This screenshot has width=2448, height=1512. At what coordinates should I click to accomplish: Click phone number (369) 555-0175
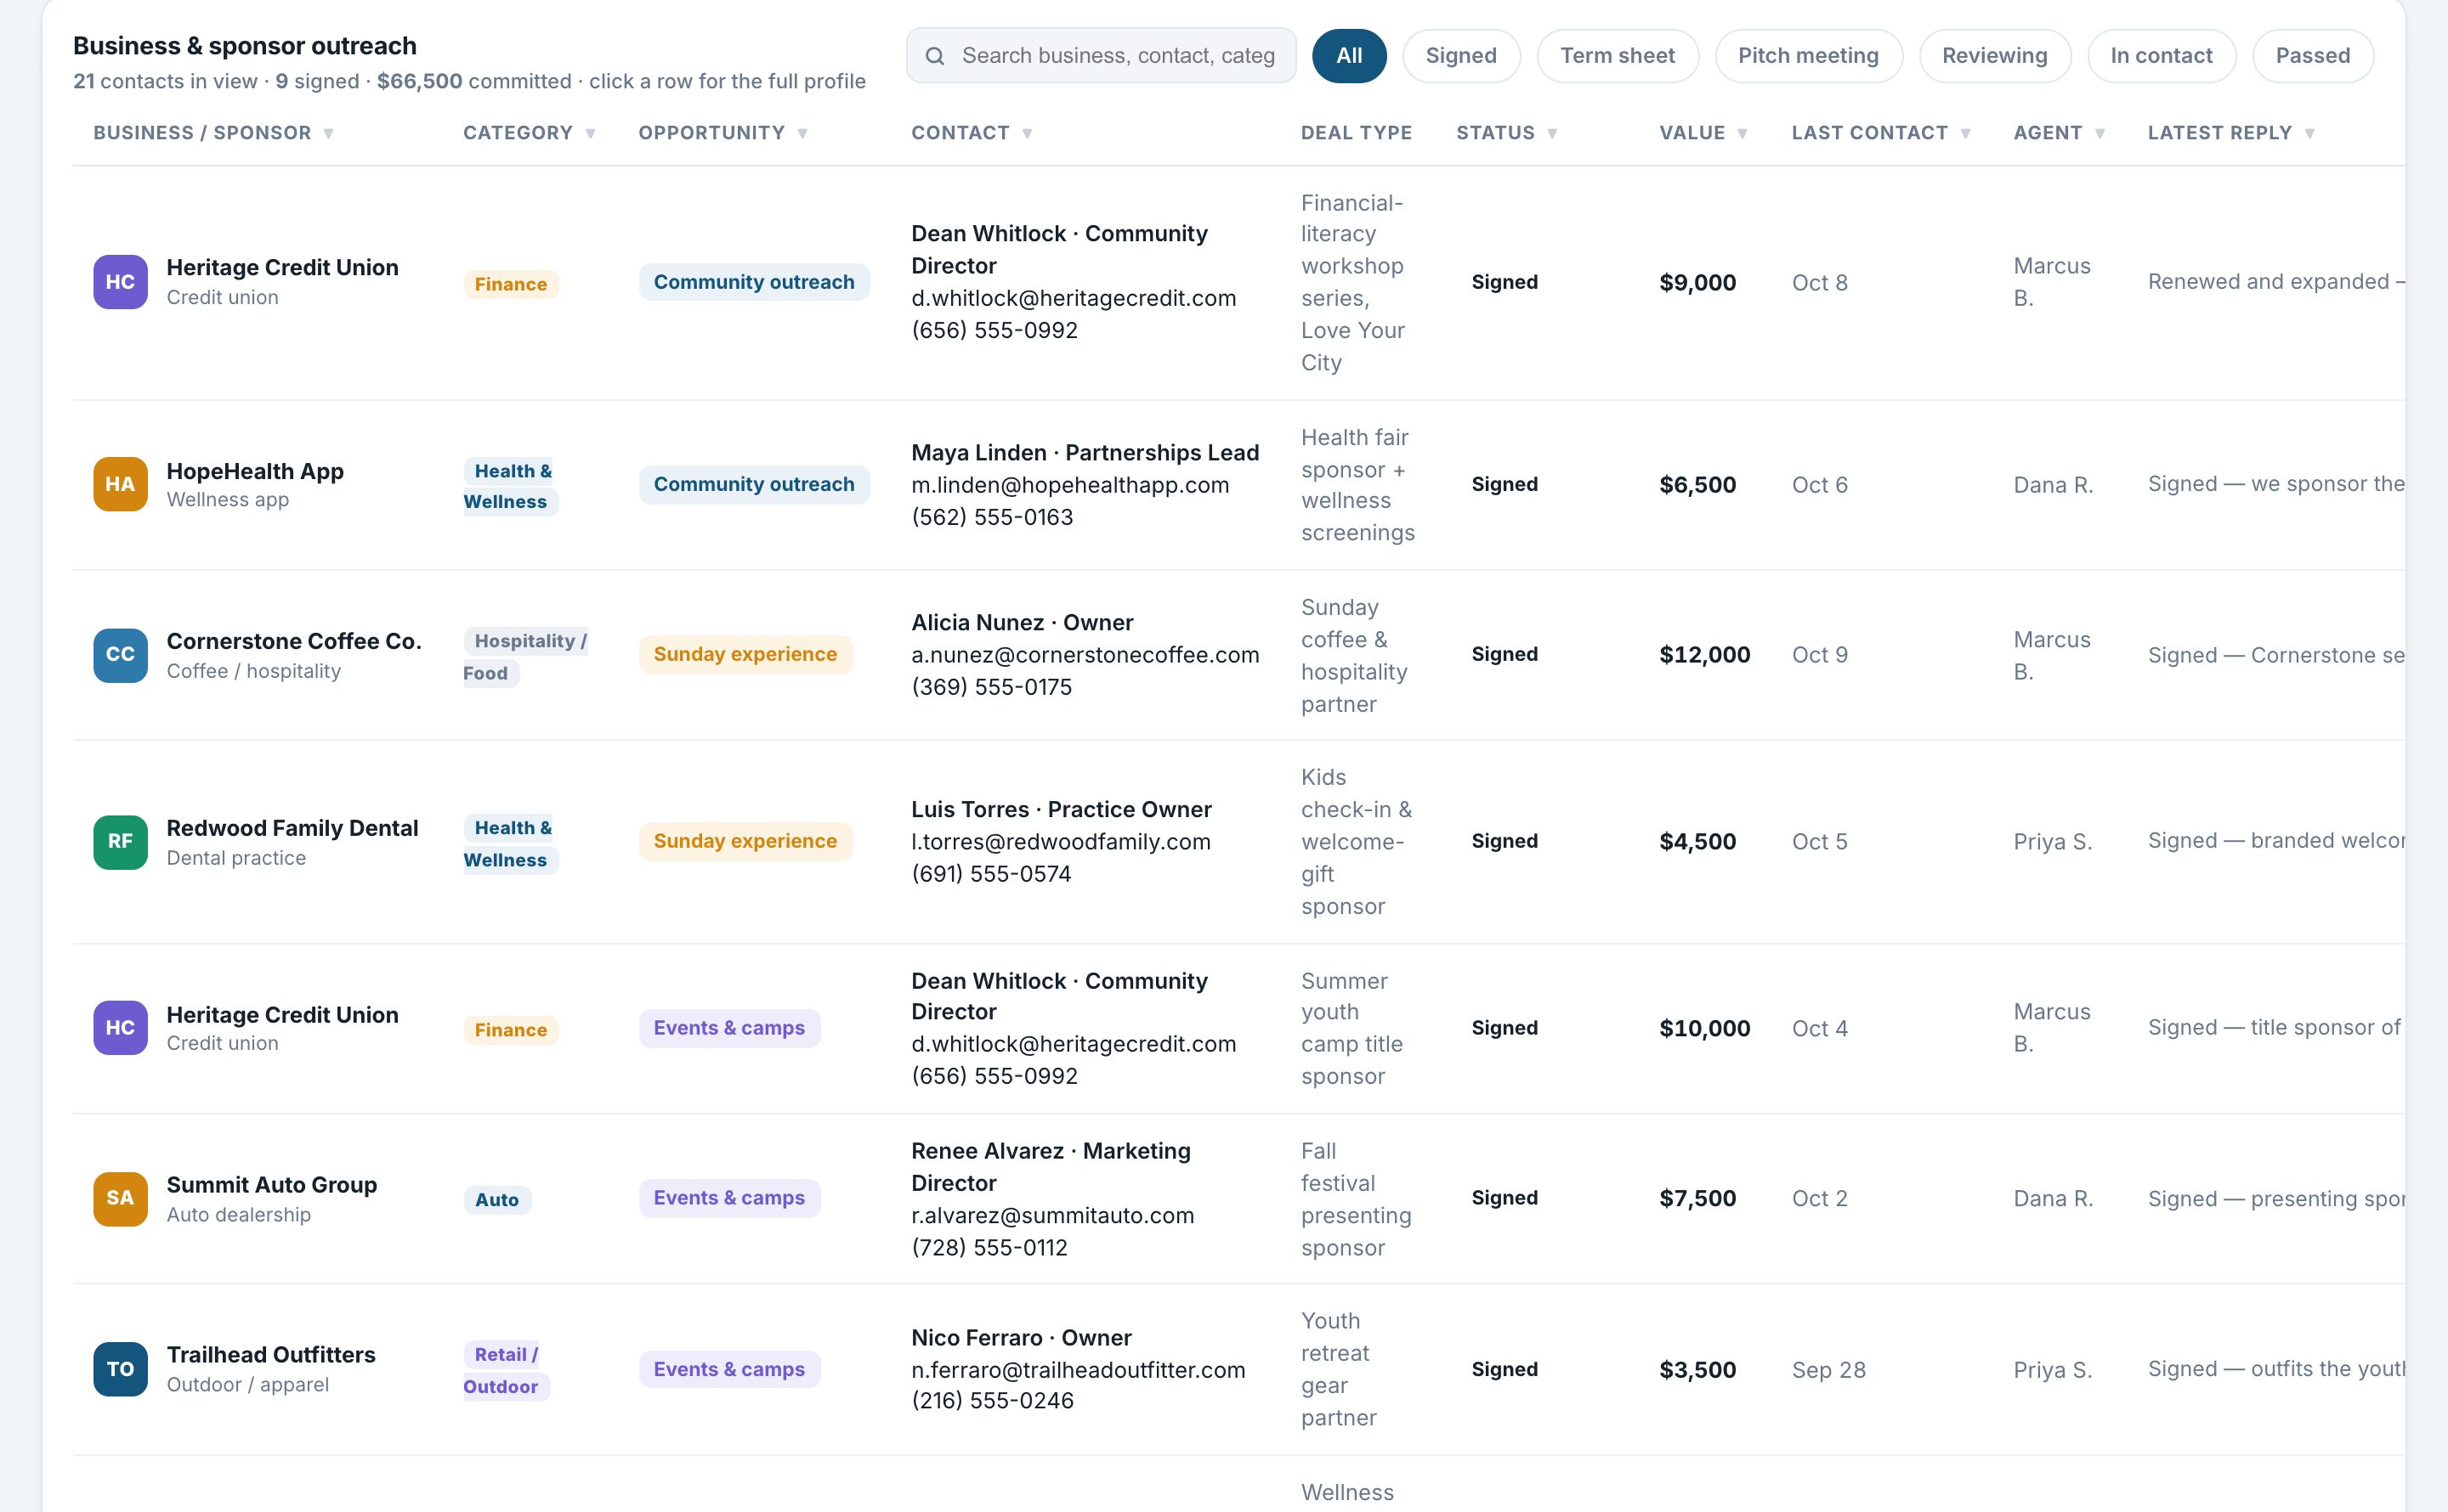pyautogui.click(x=991, y=687)
